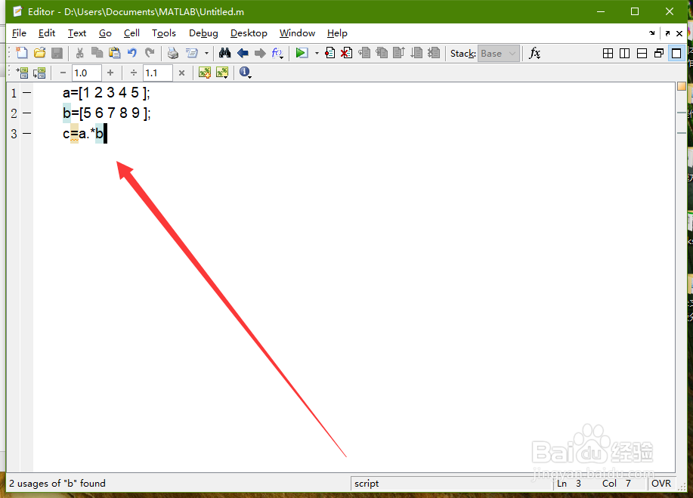This screenshot has height=498, width=693.
Task: Redo the edit with the Redo arrow
Action: (x=150, y=53)
